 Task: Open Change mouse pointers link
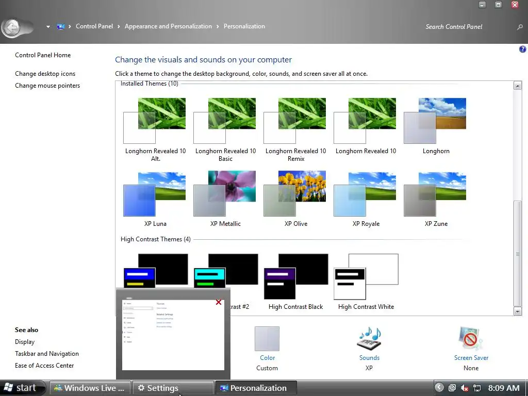47,86
